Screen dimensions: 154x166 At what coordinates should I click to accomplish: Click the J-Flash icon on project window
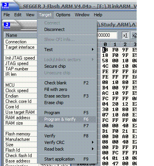(7, 26)
